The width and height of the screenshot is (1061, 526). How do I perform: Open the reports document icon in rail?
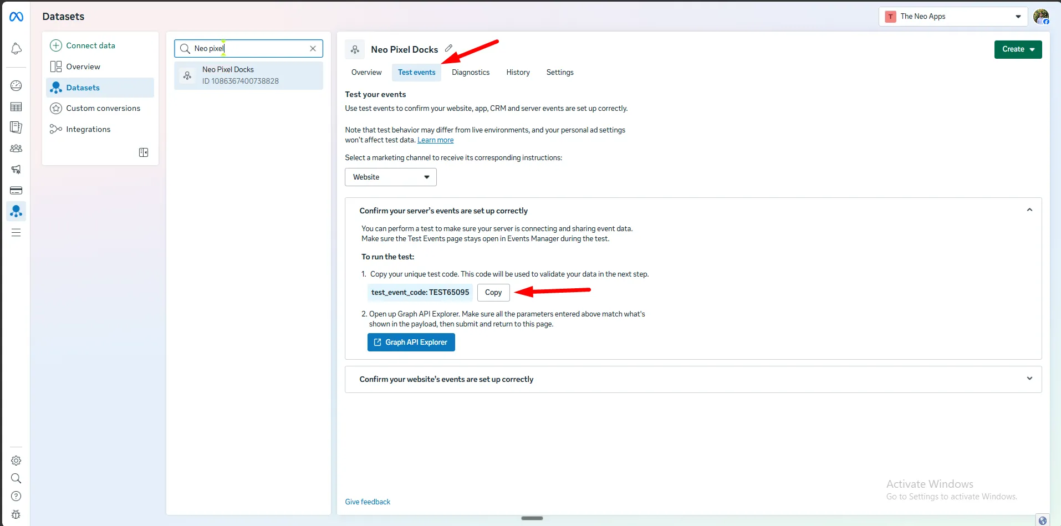pos(16,127)
